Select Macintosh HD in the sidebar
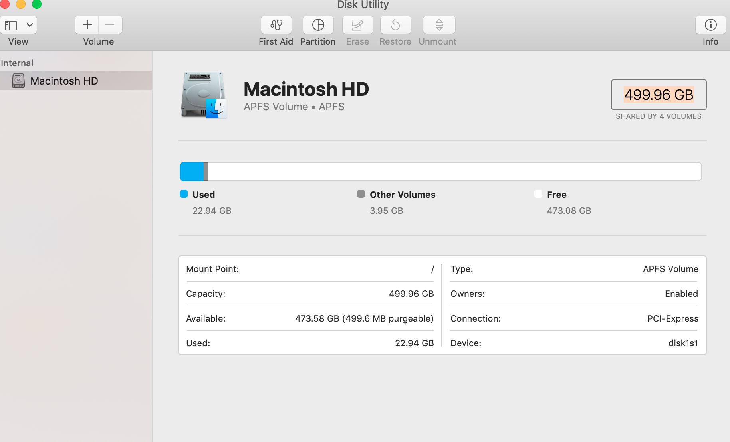 point(76,81)
